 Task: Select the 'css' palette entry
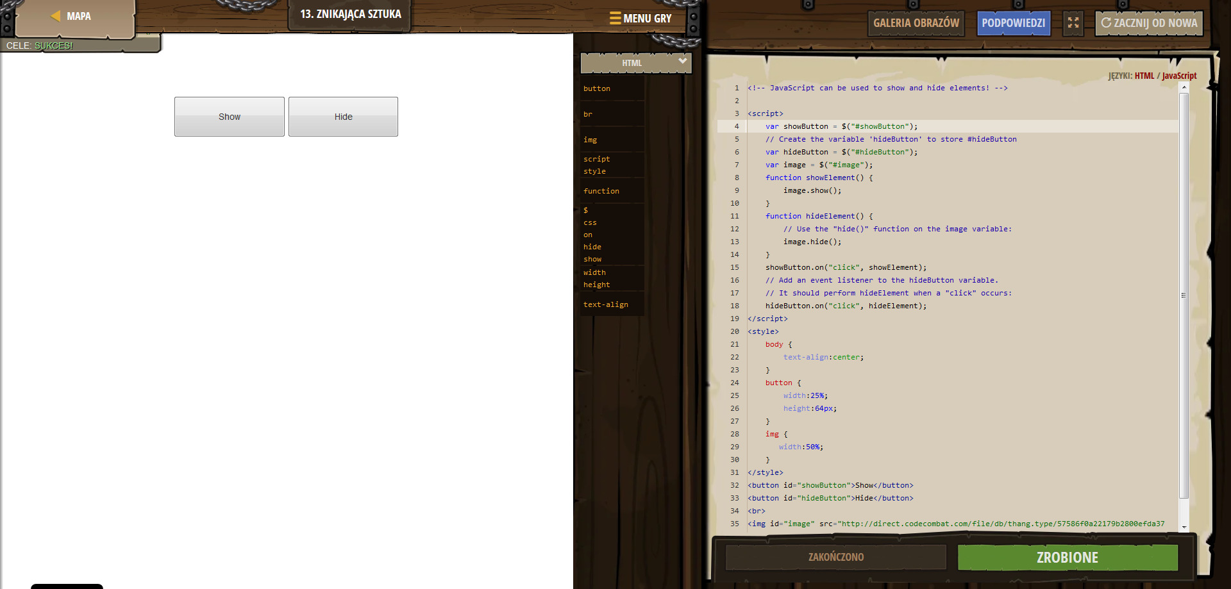pos(590,222)
